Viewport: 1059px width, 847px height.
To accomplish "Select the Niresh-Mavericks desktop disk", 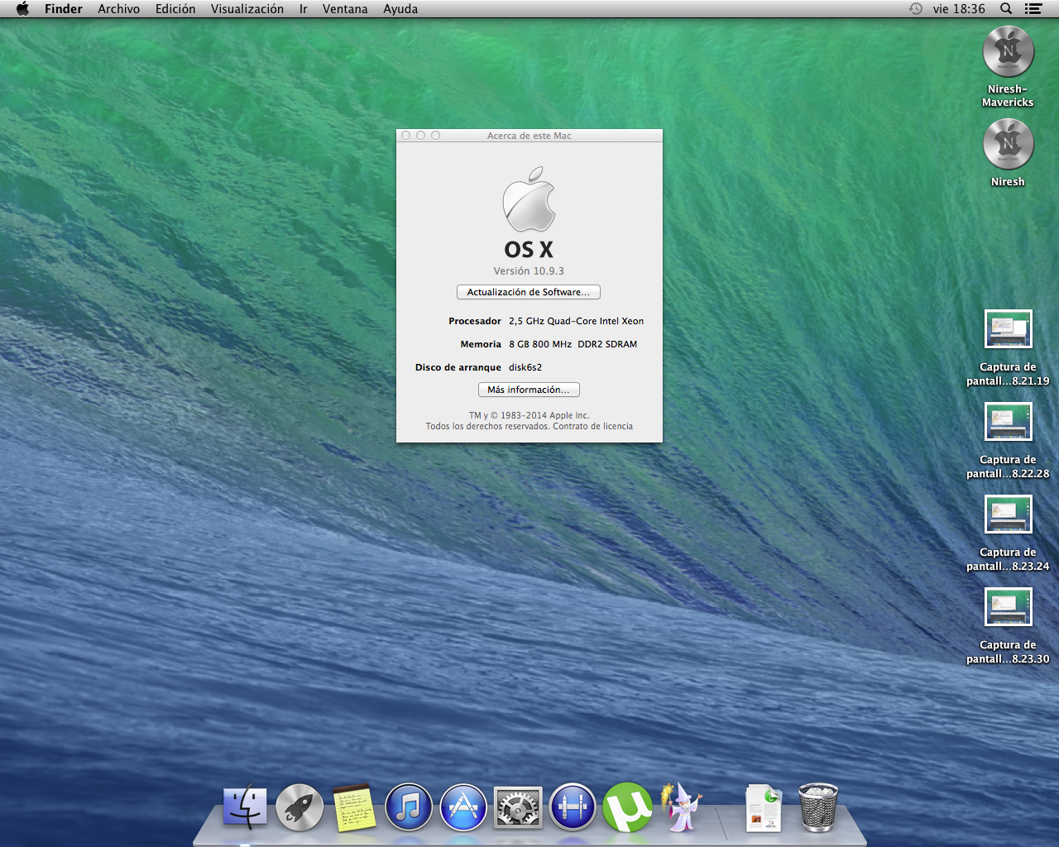I will point(1008,51).
